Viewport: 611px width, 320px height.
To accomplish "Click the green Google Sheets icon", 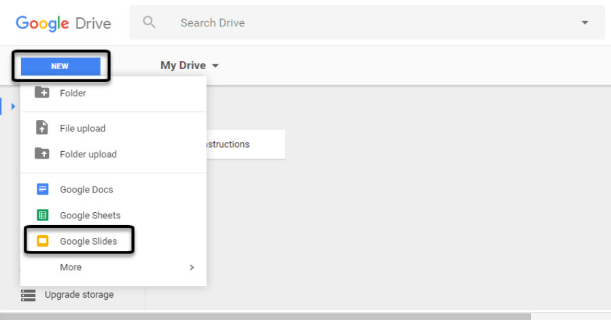I will pos(42,216).
